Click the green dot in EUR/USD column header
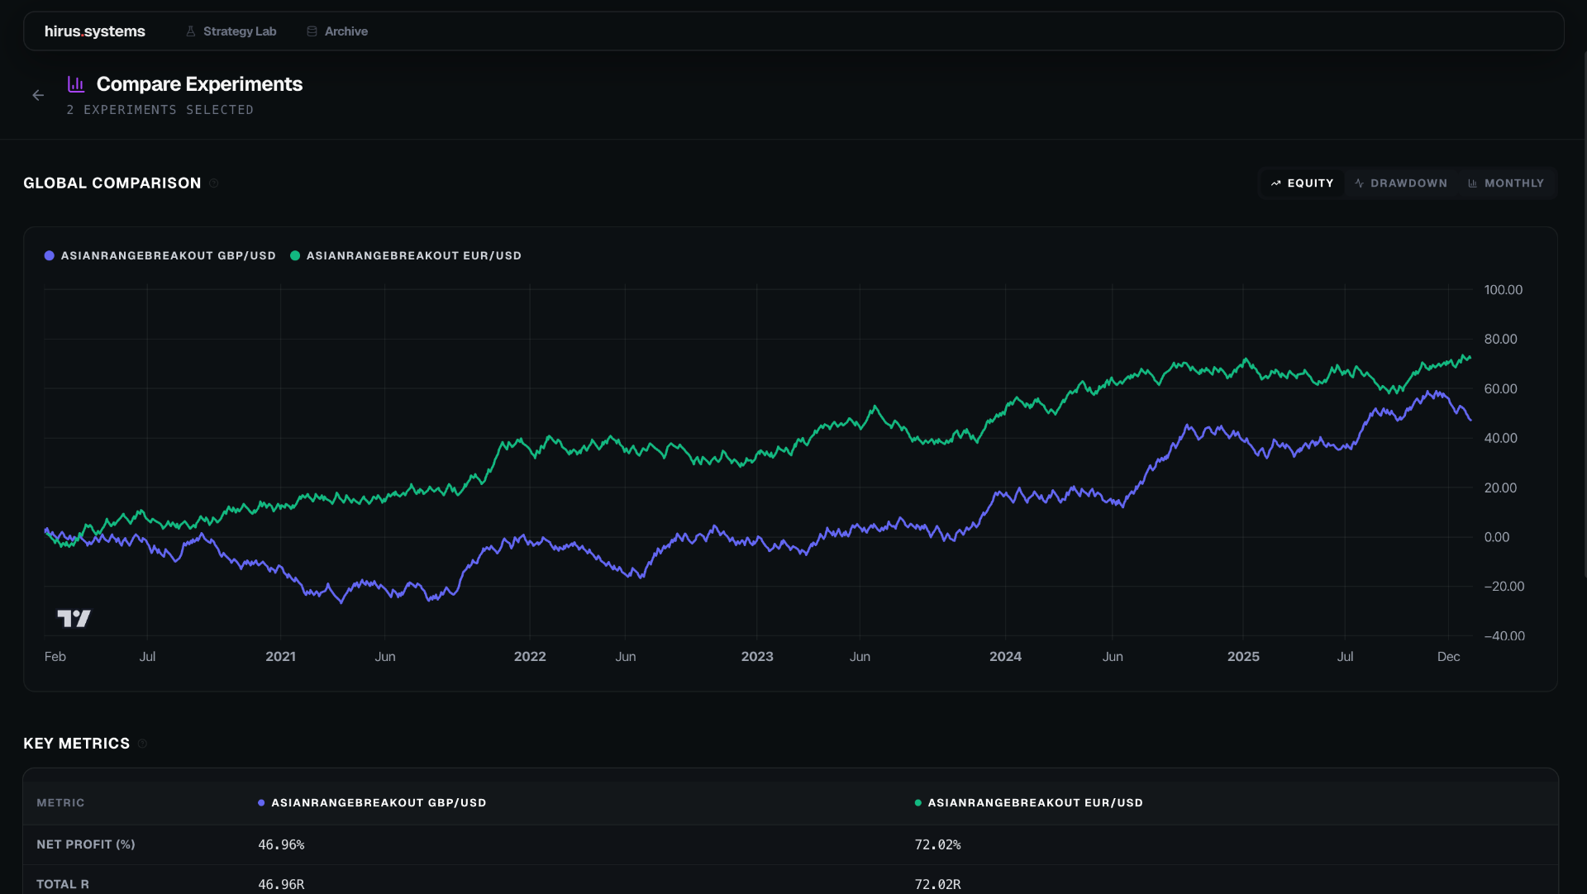This screenshot has width=1587, height=894. (x=917, y=803)
